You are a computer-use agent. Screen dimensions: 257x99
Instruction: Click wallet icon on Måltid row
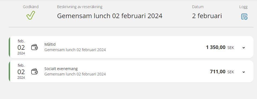pos(35,47)
